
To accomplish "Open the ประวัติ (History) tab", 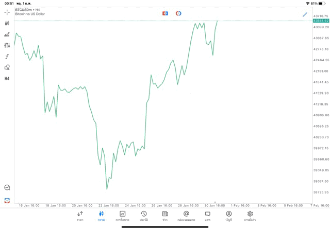I will [143, 216].
